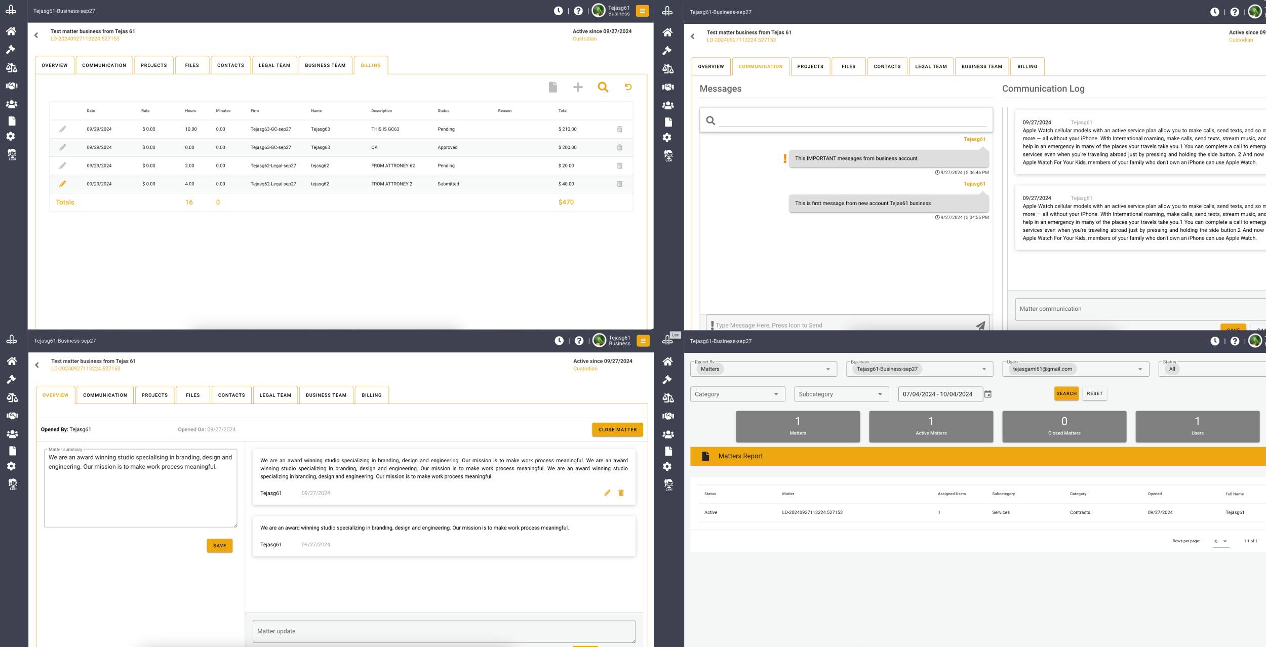
Task: Edit the first matter update with the pencil icon
Action: pyautogui.click(x=607, y=493)
